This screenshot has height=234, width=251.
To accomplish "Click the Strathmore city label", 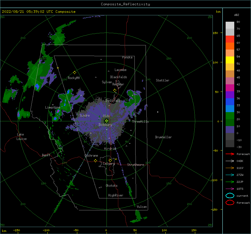I will (x=136, y=165).
